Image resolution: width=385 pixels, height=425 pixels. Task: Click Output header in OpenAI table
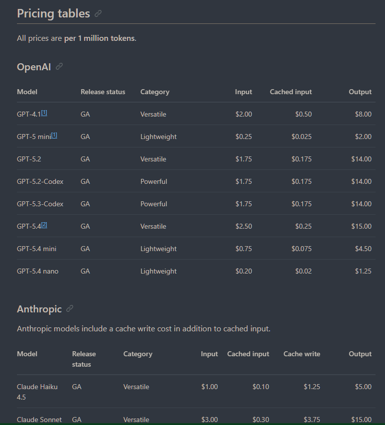(x=360, y=92)
